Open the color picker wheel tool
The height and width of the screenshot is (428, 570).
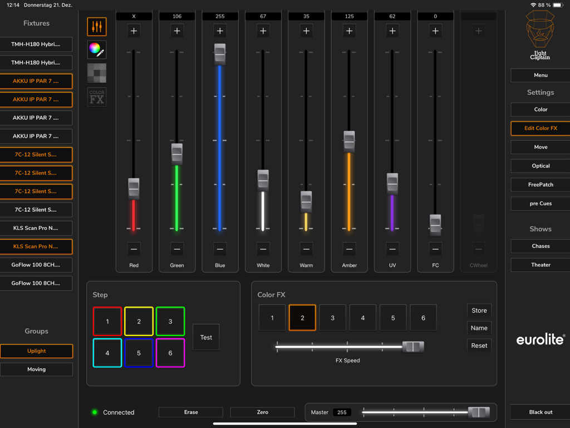point(96,50)
